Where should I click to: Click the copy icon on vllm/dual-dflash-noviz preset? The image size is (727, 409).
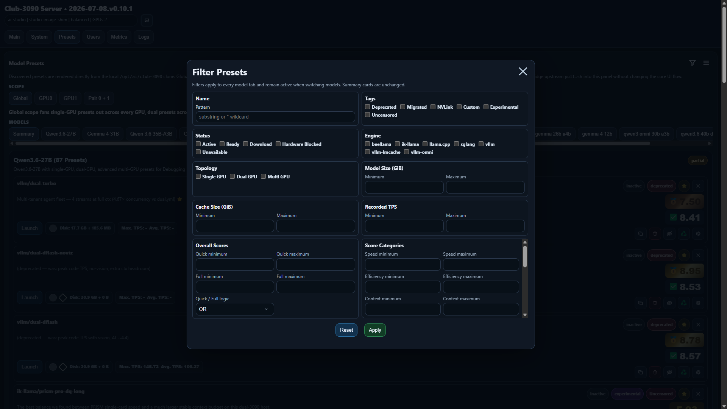[640, 303]
